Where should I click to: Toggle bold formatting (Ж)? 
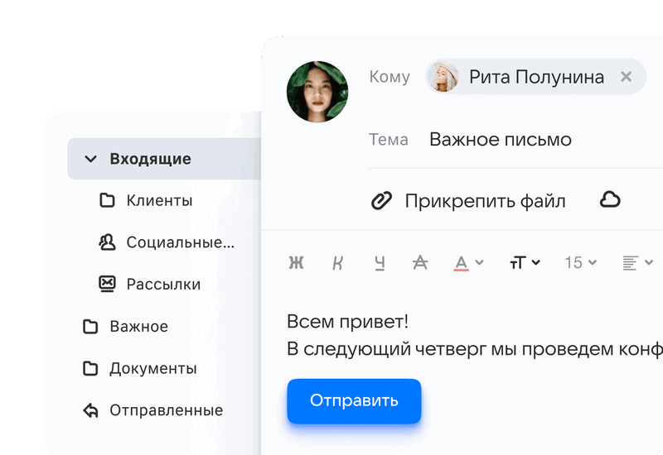tap(296, 262)
